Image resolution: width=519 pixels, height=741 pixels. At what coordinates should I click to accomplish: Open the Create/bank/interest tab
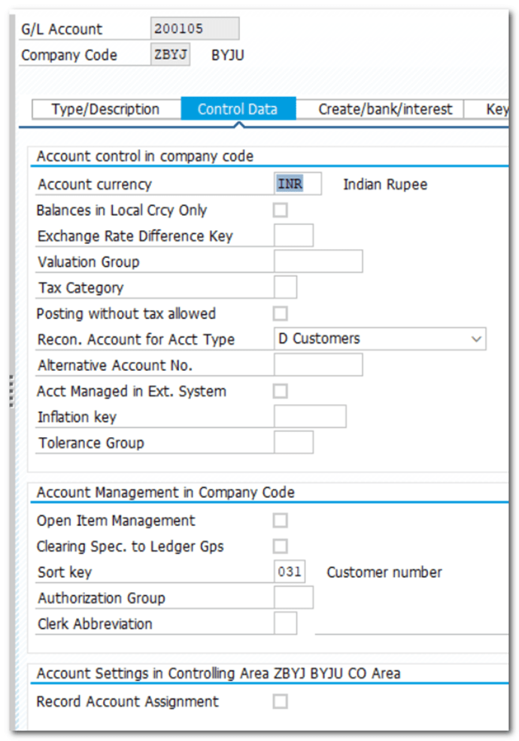tap(385, 109)
